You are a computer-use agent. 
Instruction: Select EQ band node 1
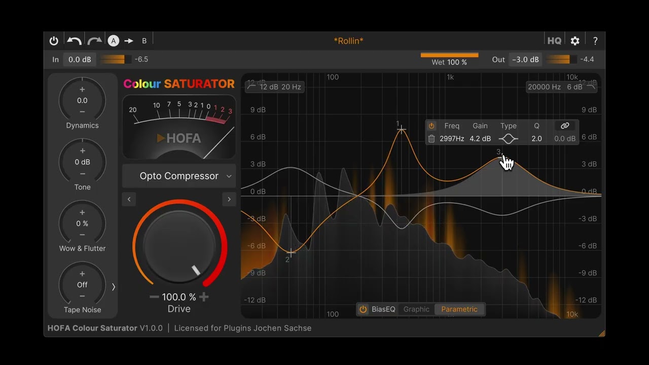click(401, 130)
